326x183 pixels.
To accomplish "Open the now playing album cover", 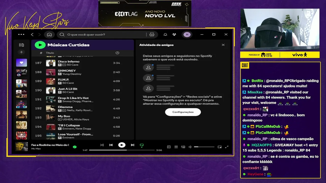I will click(x=21, y=147).
